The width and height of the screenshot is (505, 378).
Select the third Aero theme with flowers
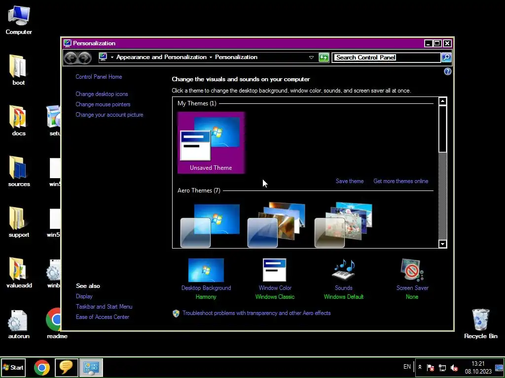coord(343,225)
